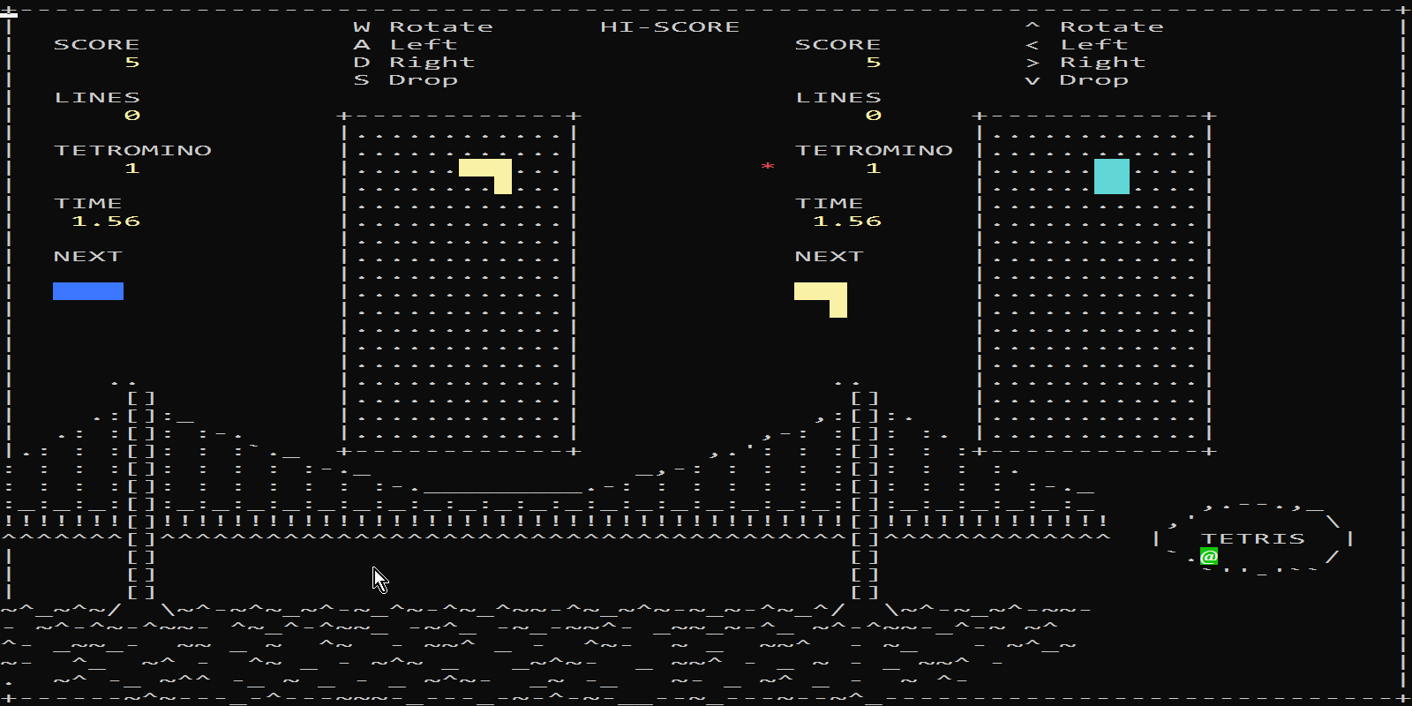Image resolution: width=1412 pixels, height=706 pixels.
Task: Click '^ Rotate' control hint for player two
Action: tap(1094, 26)
